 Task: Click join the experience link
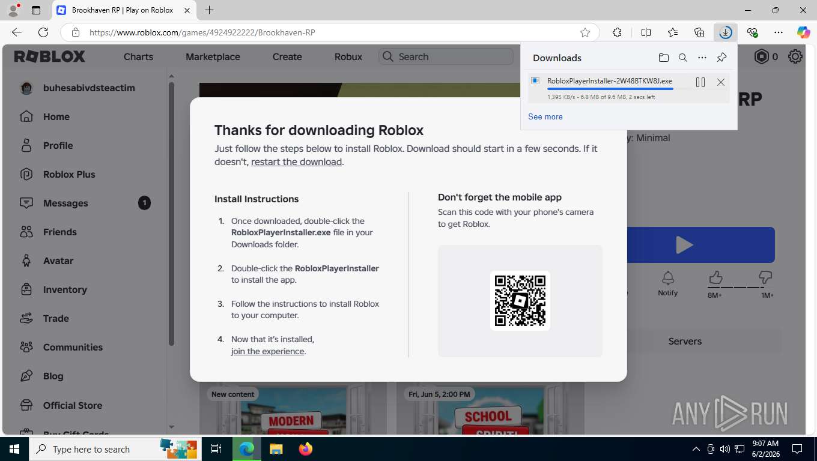pyautogui.click(x=268, y=351)
